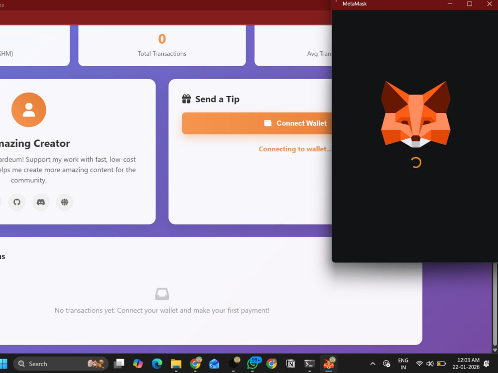The height and width of the screenshot is (373, 498).
Task: Click the gift icon beside Send a Tip
Action: (186, 99)
